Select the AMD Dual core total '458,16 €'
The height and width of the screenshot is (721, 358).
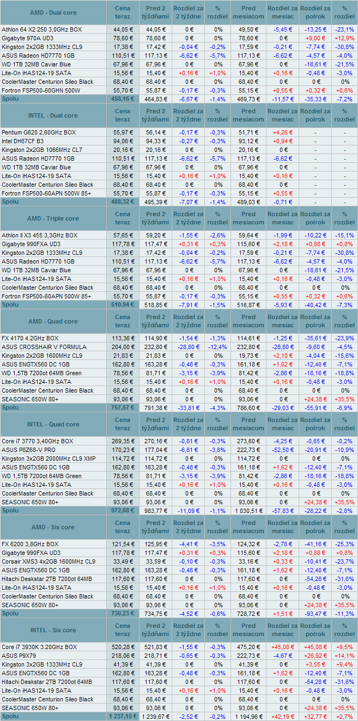click(123, 99)
